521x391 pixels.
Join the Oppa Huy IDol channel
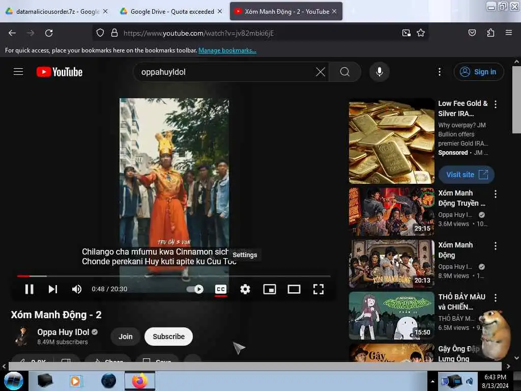[x=126, y=337]
